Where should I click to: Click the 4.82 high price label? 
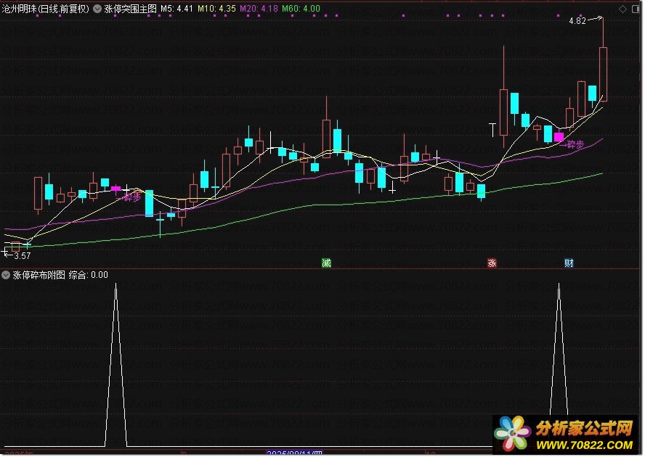[x=577, y=21]
